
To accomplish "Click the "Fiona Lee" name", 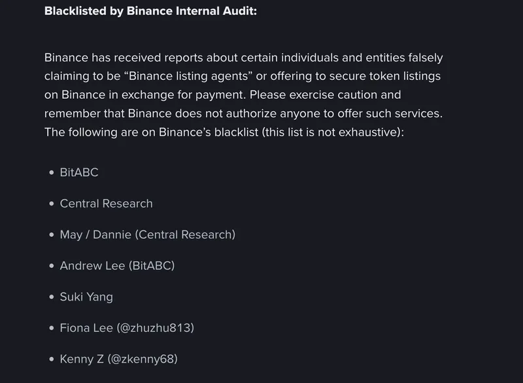I will point(86,328).
